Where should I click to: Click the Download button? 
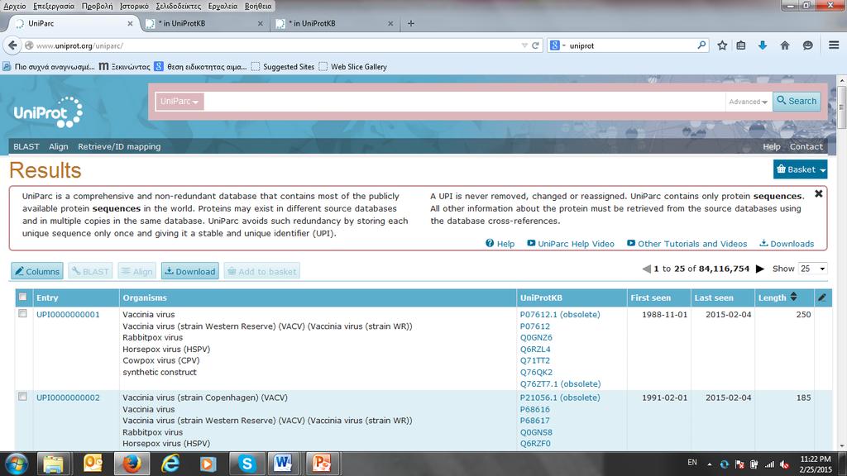(190, 271)
